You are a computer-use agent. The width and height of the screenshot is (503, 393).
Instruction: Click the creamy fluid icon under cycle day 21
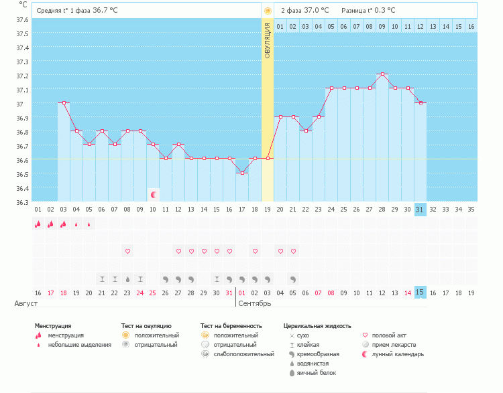click(x=293, y=279)
